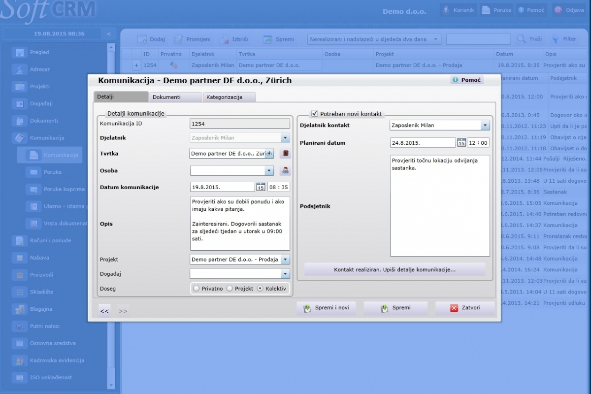Open the Pregled sidebar icon
591x394 pixels.
click(x=20, y=53)
